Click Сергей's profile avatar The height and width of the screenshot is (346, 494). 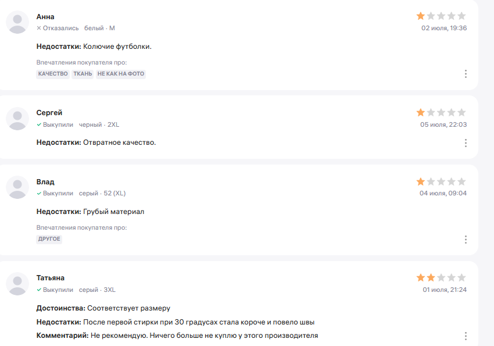pyautogui.click(x=17, y=119)
